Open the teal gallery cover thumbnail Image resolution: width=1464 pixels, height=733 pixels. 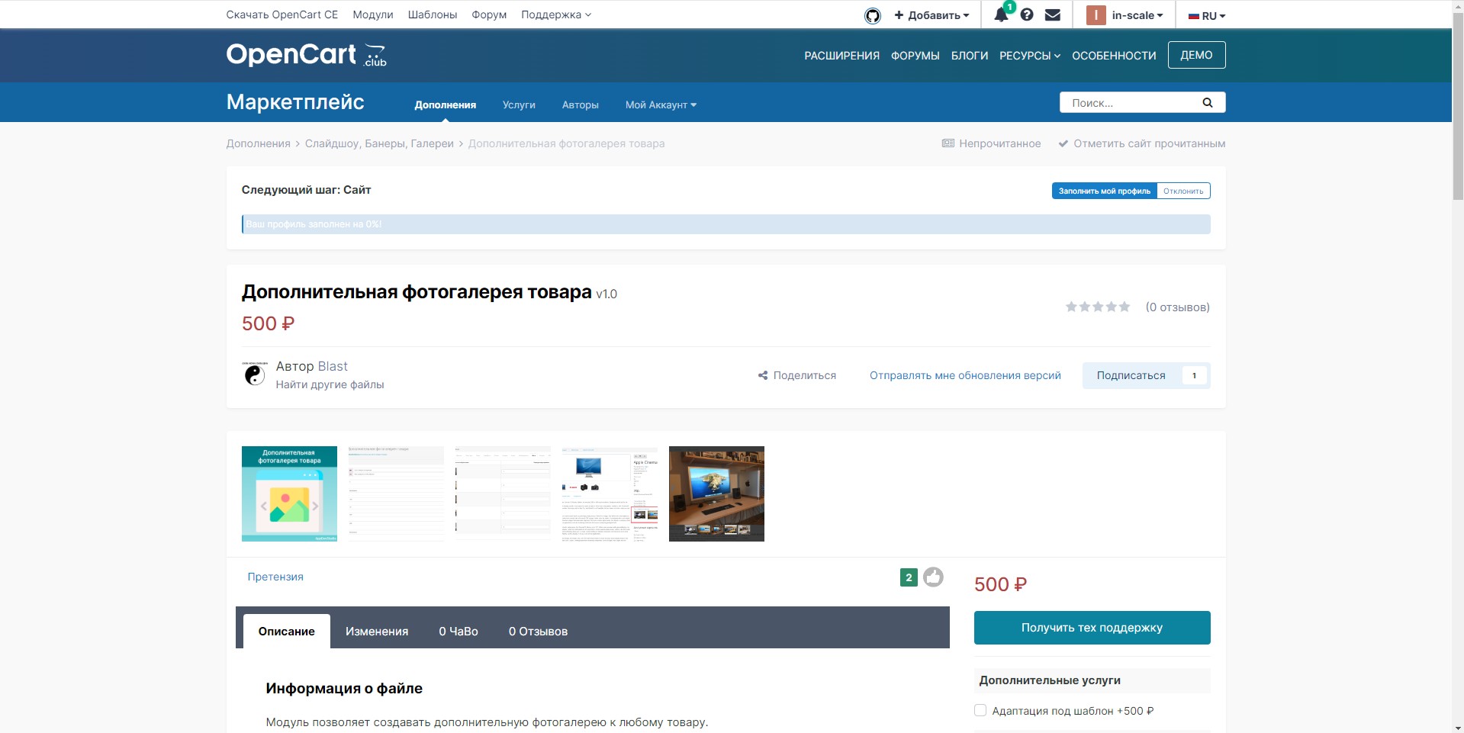point(289,493)
